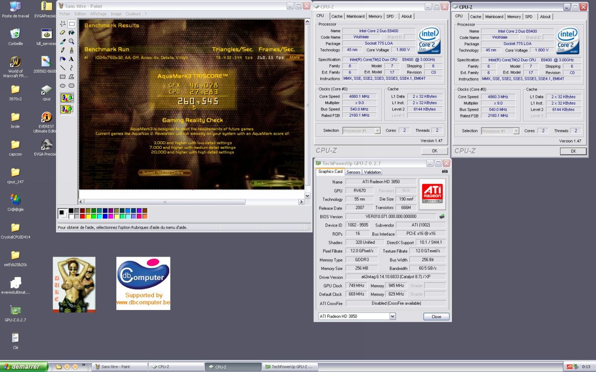
Task: Switch to Sans titre - Paint taskbar button
Action: (120, 367)
